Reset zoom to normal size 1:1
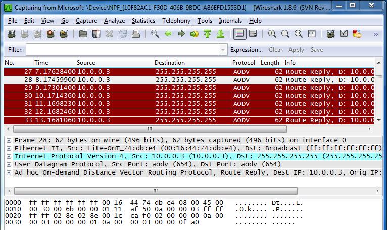 (299, 34)
